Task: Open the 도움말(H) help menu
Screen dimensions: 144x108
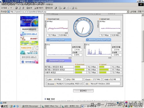Action: tap(49, 4)
